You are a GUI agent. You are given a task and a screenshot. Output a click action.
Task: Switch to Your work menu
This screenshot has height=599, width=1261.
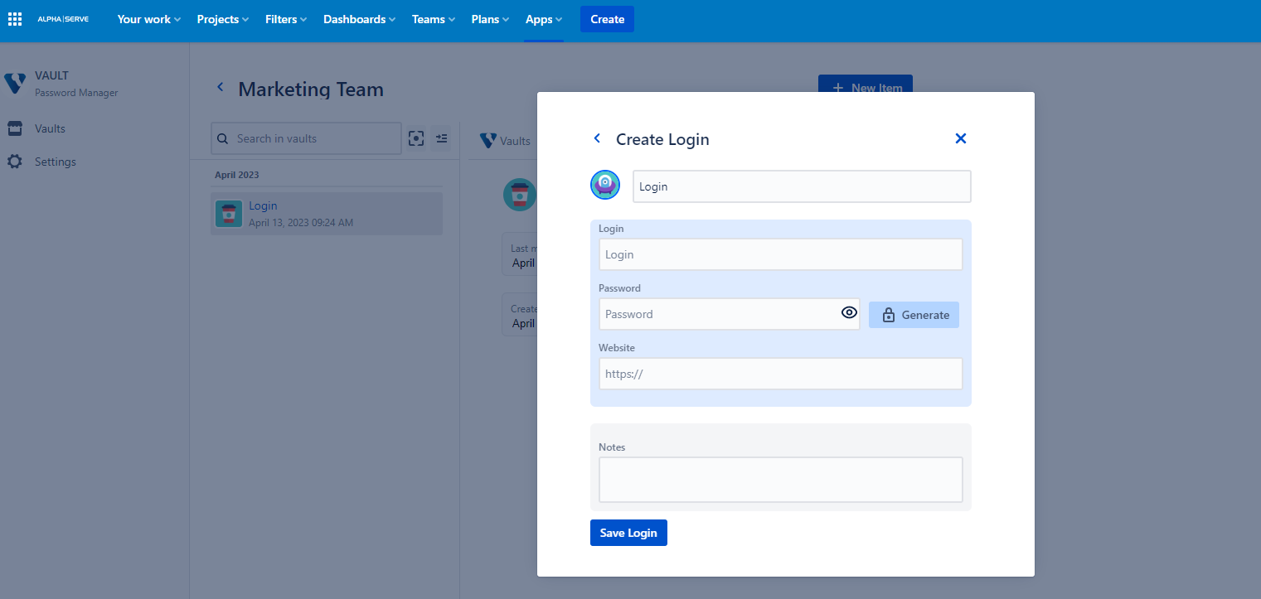(x=148, y=19)
